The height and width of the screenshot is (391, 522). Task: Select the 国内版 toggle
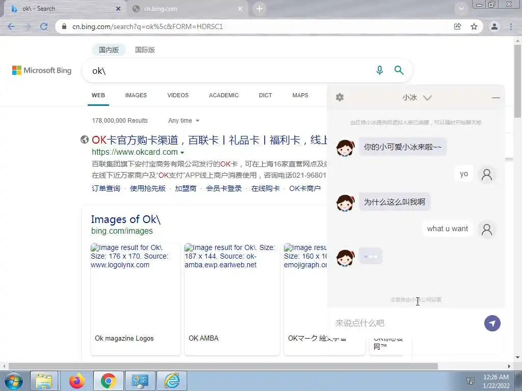(x=109, y=50)
